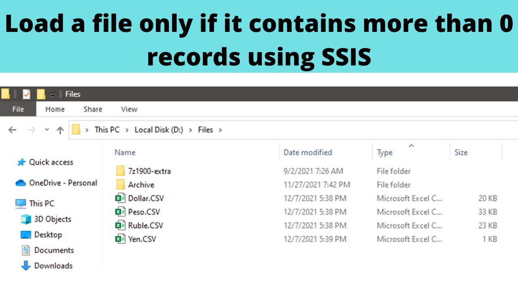Select the 7z1900-extra folder icon

coord(121,171)
